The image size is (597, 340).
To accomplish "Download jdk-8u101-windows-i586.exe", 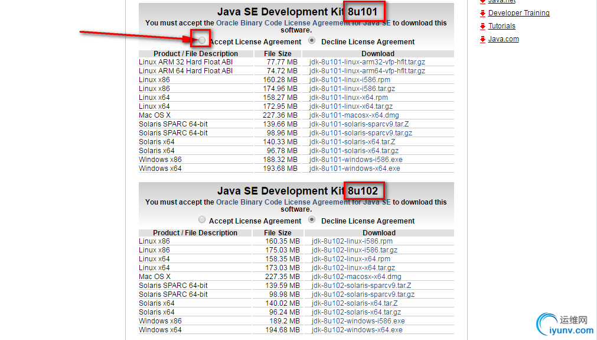I will tap(355, 159).
